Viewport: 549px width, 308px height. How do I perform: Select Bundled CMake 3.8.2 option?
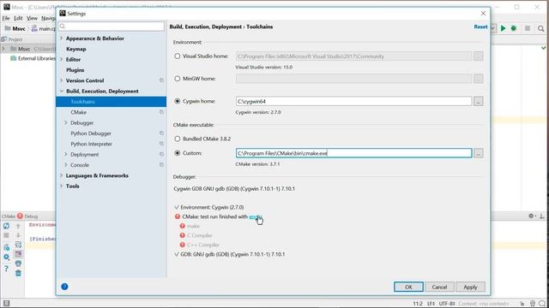[x=178, y=139]
